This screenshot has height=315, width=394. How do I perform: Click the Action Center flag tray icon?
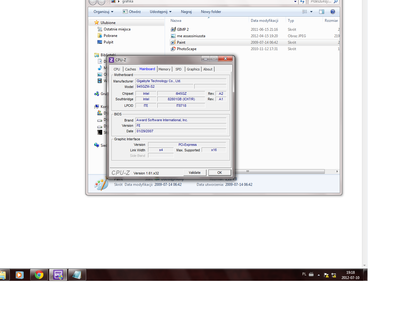point(326,275)
